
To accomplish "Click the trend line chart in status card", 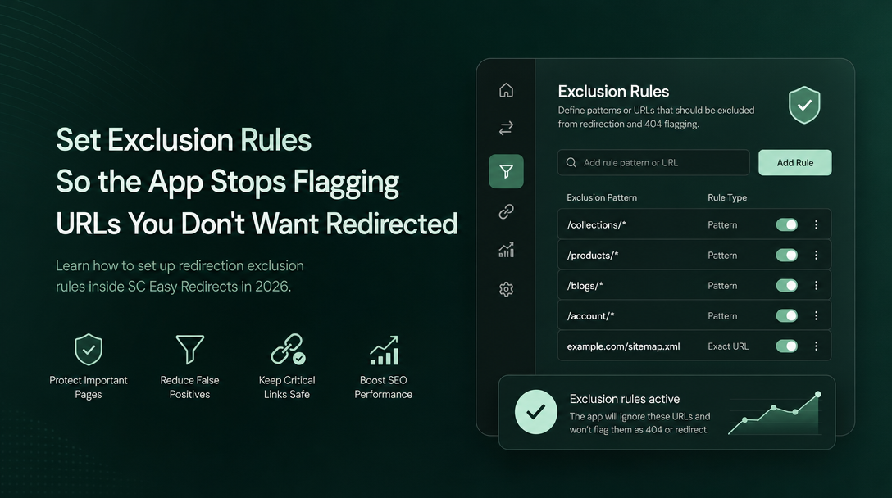I will [775, 414].
